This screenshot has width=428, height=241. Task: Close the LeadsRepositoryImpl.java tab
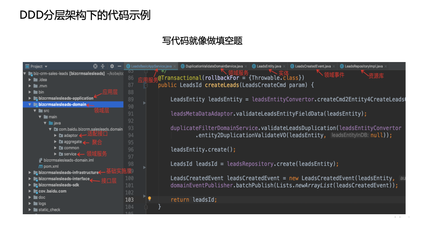click(x=386, y=66)
